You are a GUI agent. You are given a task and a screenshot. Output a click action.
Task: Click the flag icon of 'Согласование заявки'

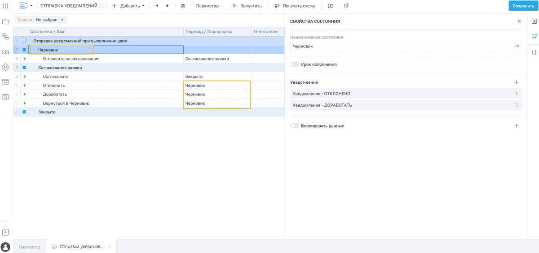(24, 68)
